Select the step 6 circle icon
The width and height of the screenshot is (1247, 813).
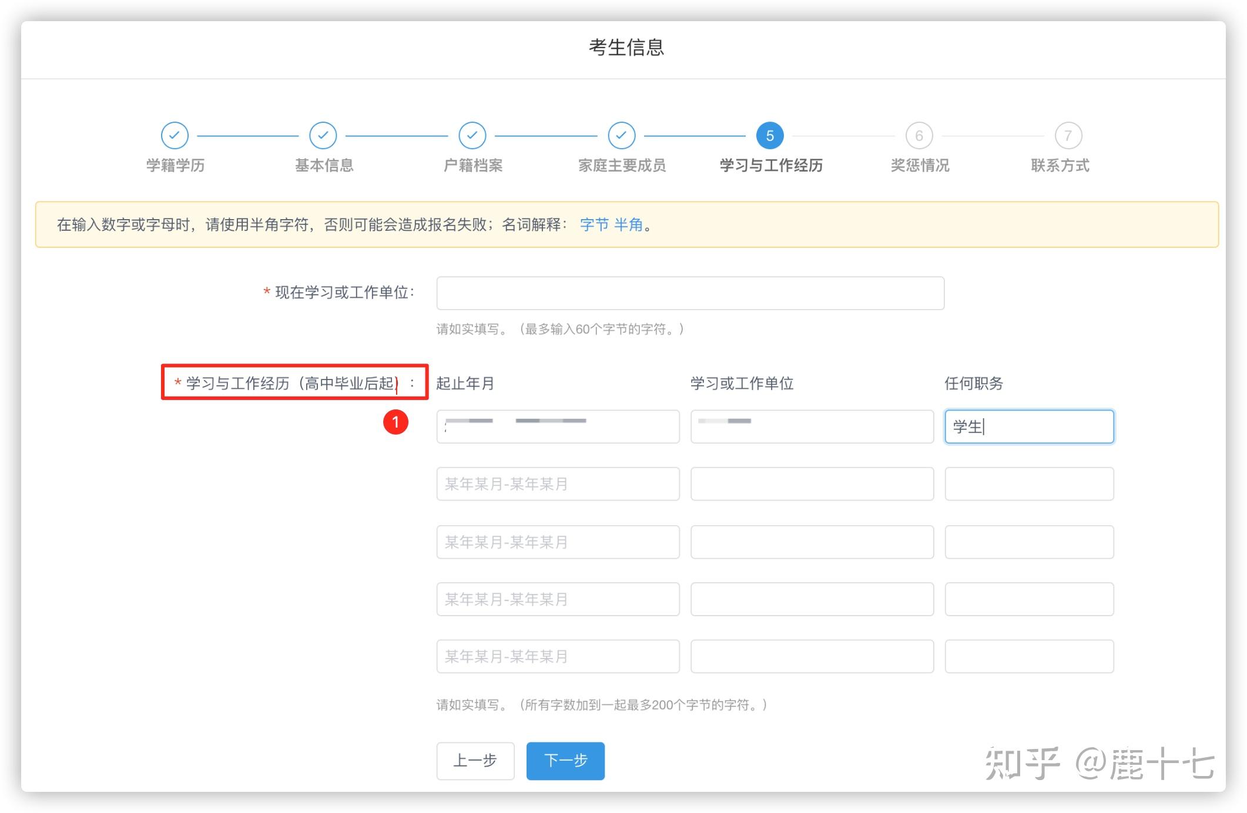(920, 136)
